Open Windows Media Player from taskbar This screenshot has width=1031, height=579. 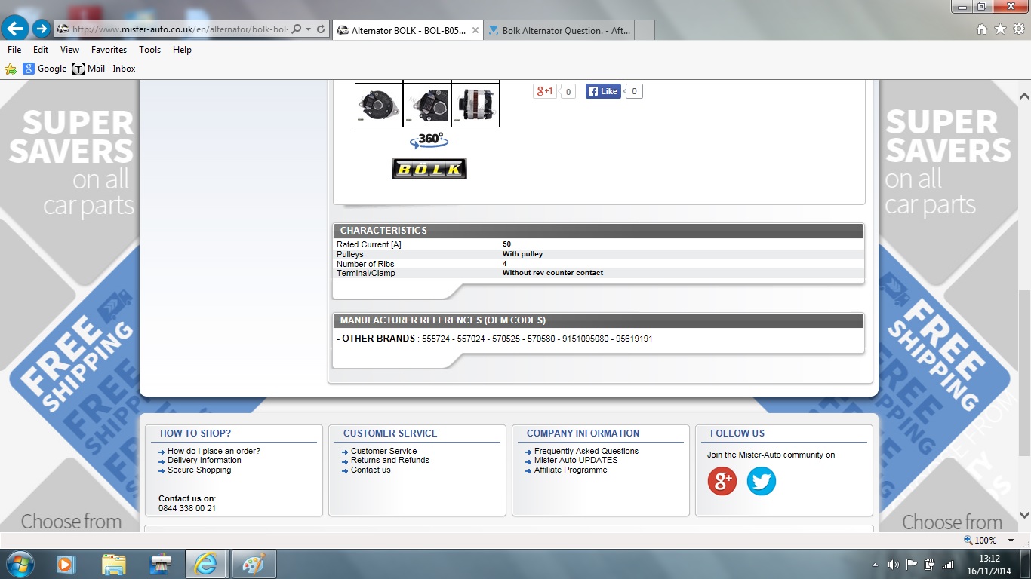[66, 564]
